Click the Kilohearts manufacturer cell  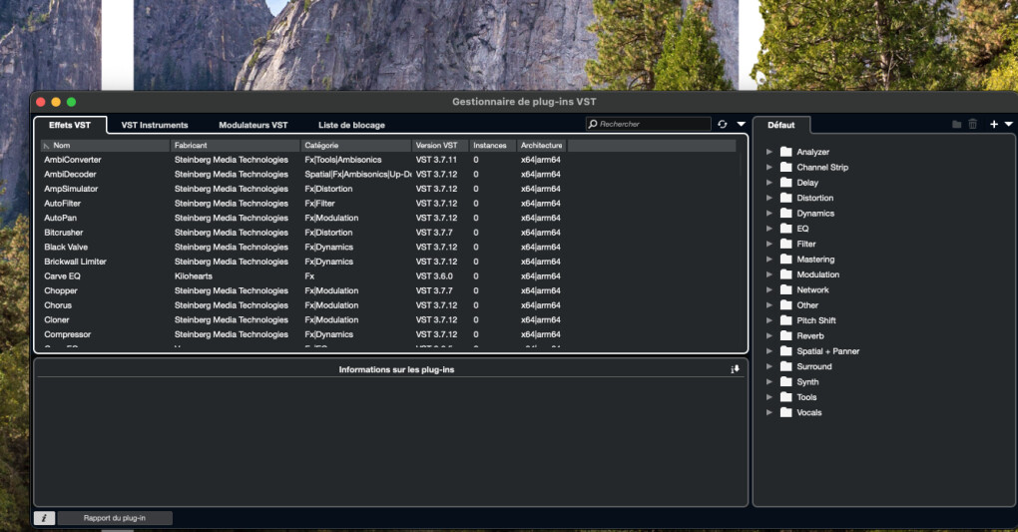[194, 276]
